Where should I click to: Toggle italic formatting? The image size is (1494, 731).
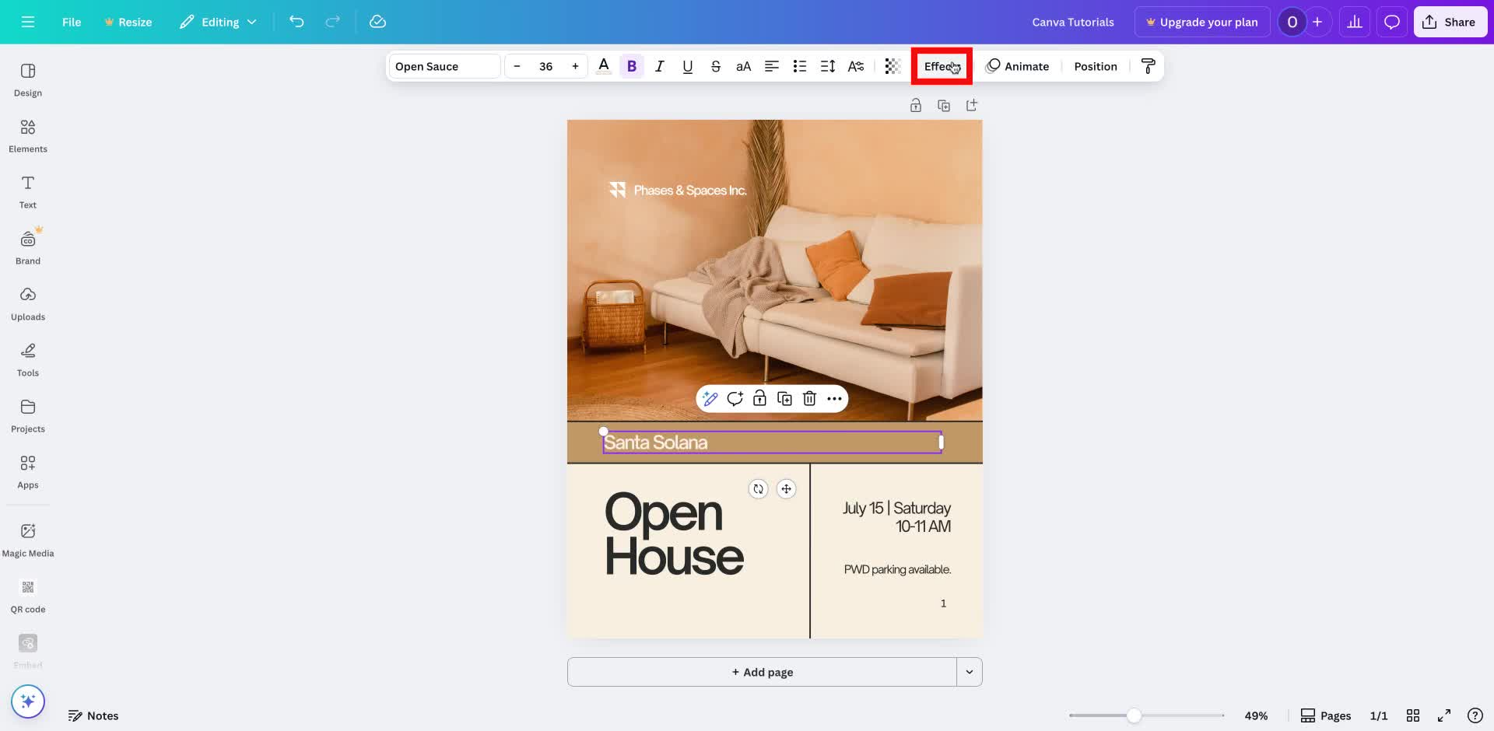coord(659,66)
